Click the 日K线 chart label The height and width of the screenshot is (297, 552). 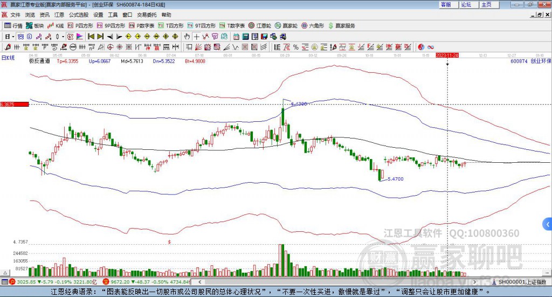[8, 58]
